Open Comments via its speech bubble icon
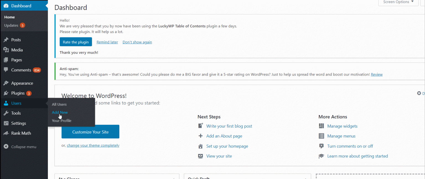This screenshot has width=425, height=179. pos(6,70)
